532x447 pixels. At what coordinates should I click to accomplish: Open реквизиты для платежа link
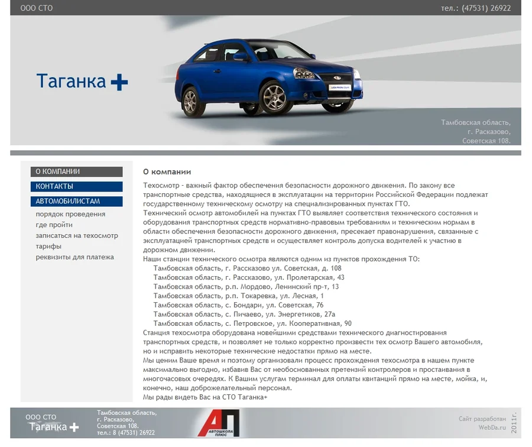[74, 257]
